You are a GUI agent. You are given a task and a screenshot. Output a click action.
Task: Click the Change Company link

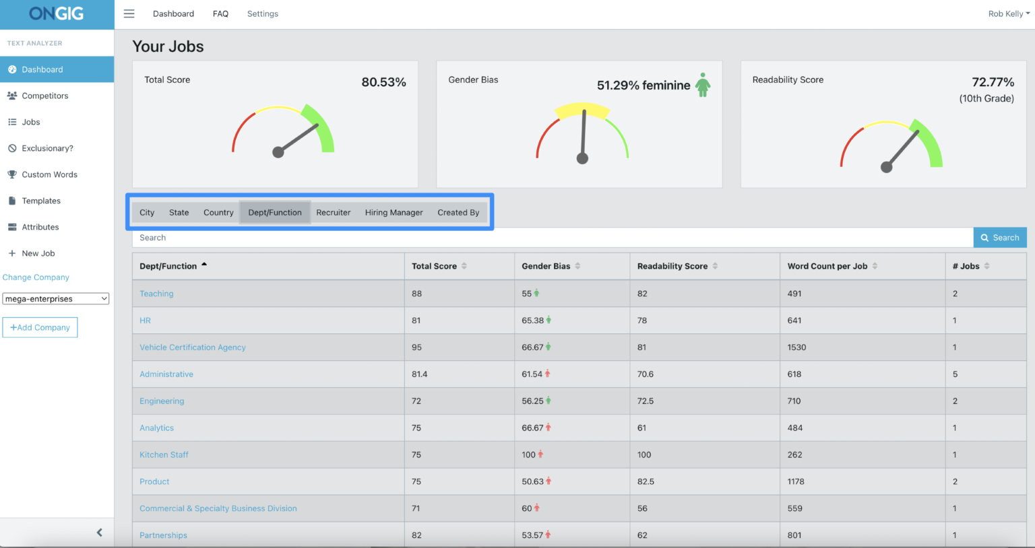point(36,277)
